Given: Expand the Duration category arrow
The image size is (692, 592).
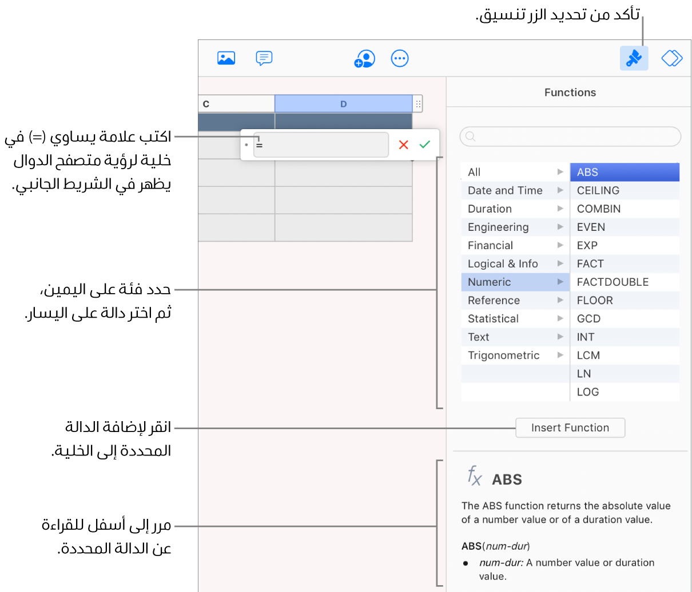Looking at the screenshot, I should click(x=560, y=209).
